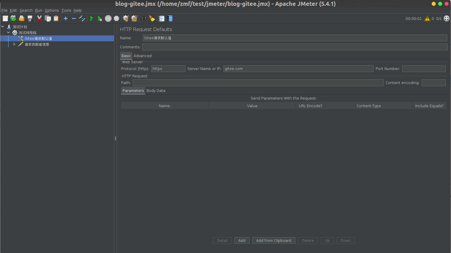
Task: Open the Templates icon in the toolbar
Action: [x=13, y=18]
